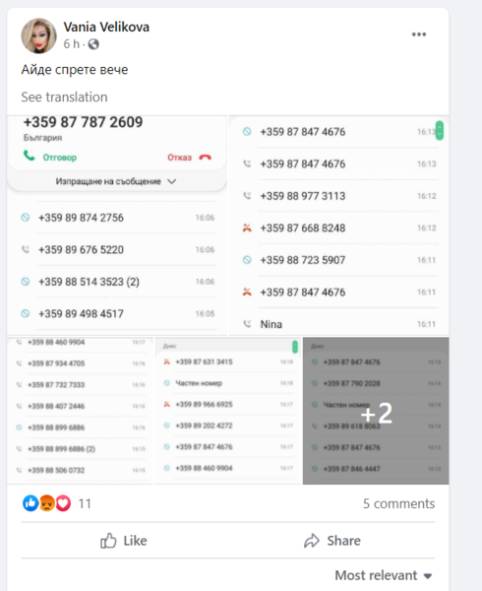This screenshot has height=591, width=482.
Task: Open Vania Velikova profile name link
Action: click(106, 27)
